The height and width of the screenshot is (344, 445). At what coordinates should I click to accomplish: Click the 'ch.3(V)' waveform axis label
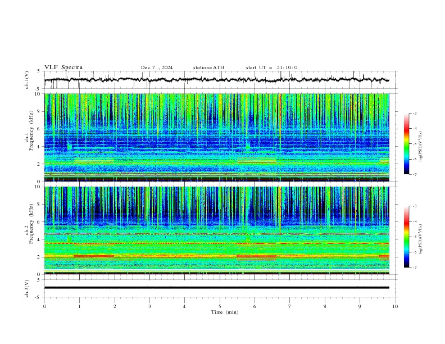27,288
